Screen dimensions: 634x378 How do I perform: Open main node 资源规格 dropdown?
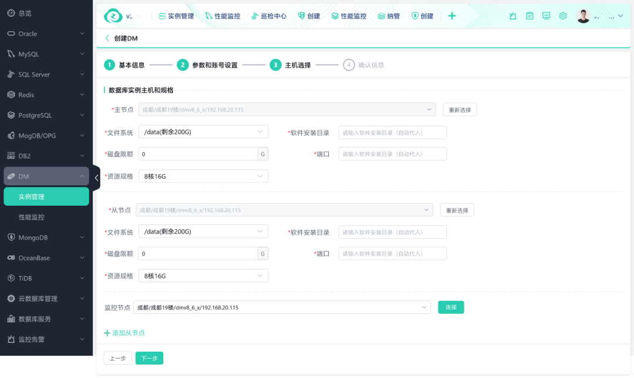(203, 176)
